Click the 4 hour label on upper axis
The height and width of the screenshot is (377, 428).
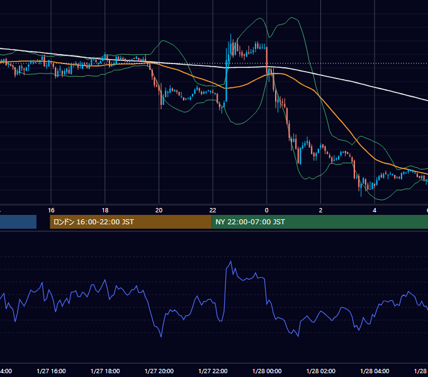click(374, 210)
